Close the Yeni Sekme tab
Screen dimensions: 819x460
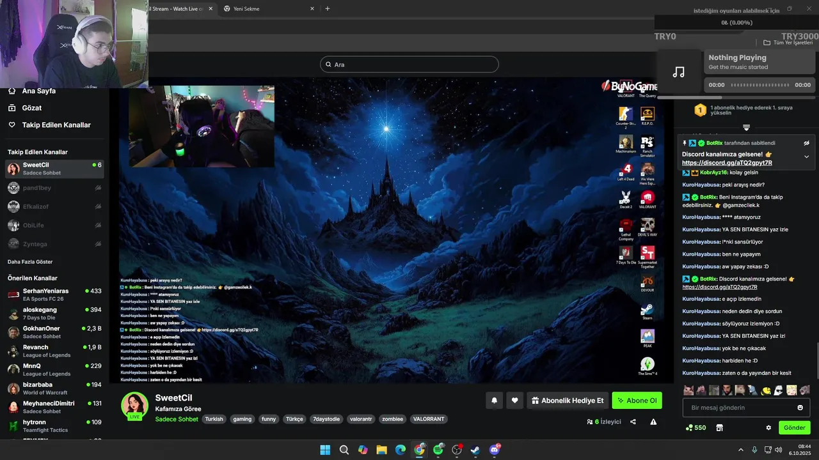[312, 9]
